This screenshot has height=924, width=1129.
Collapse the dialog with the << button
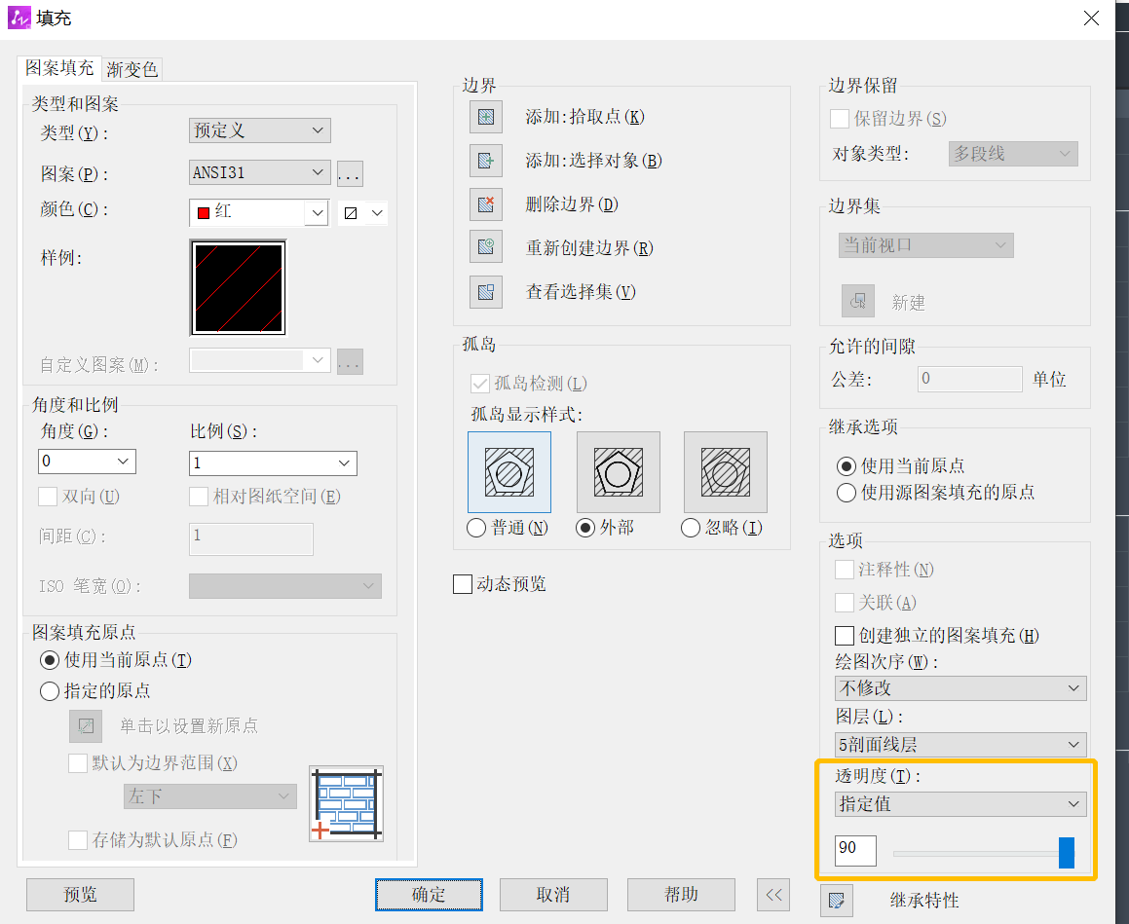(774, 895)
